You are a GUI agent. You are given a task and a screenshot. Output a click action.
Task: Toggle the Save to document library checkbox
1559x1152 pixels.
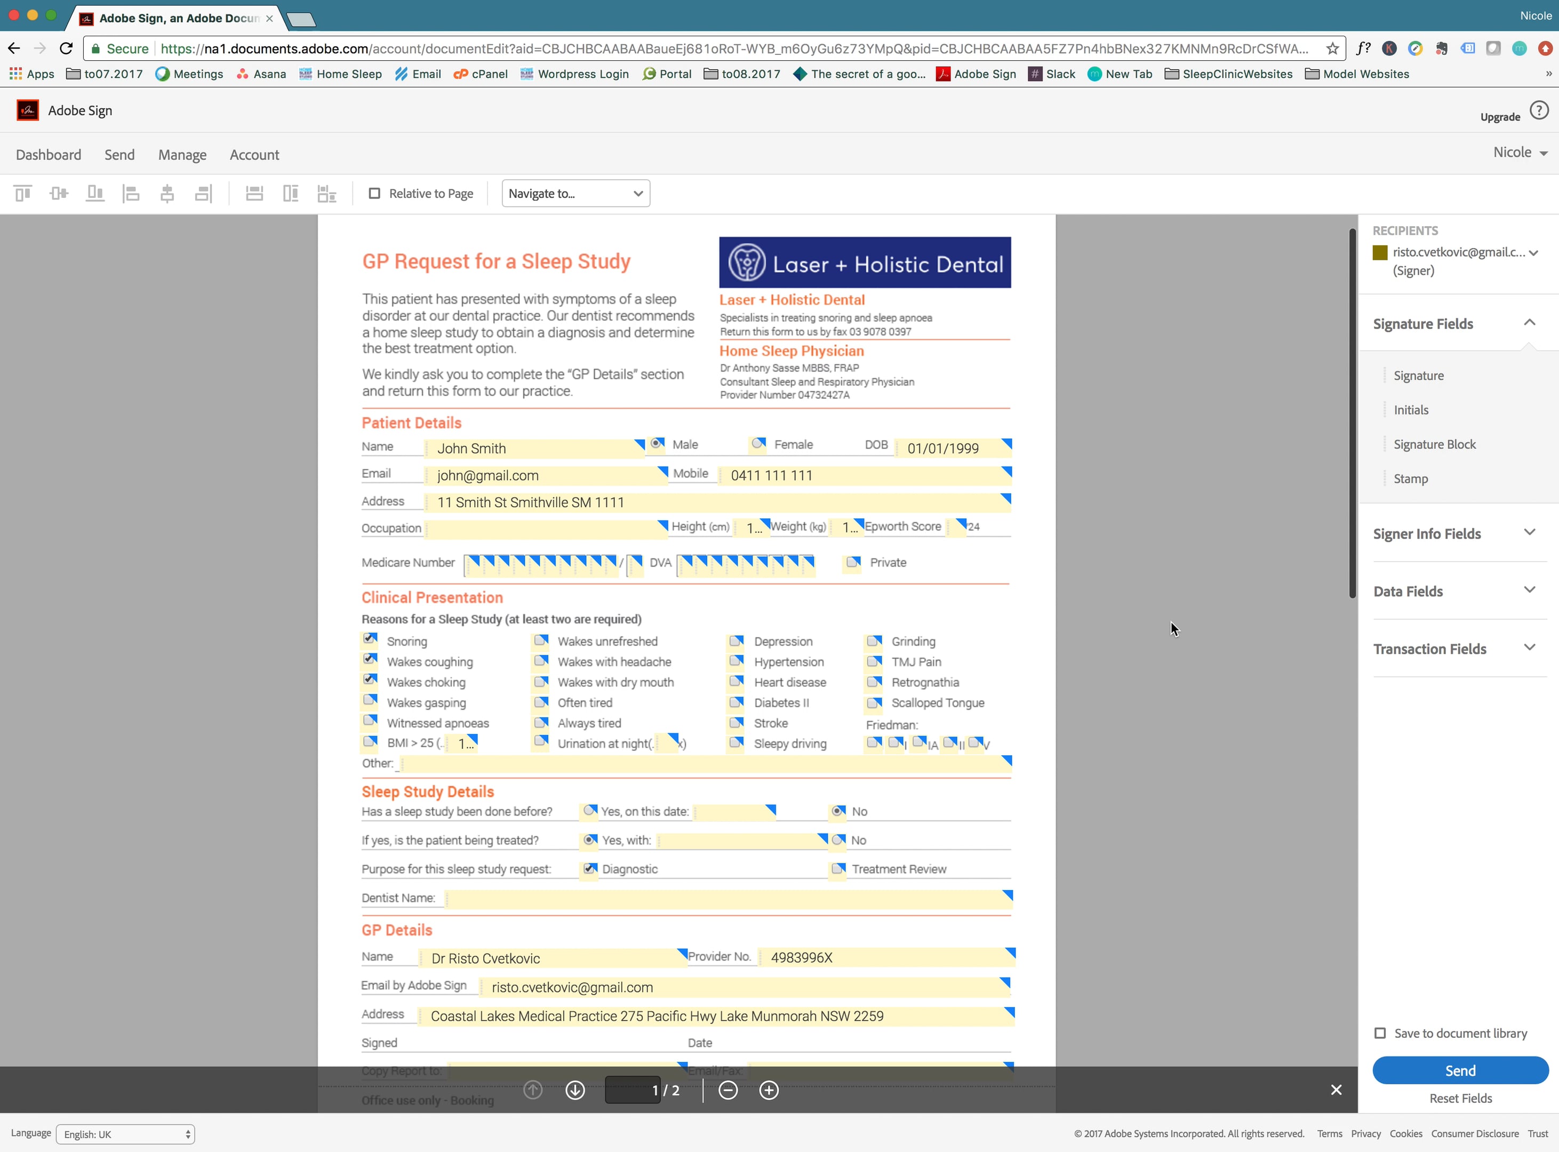[x=1380, y=1032]
